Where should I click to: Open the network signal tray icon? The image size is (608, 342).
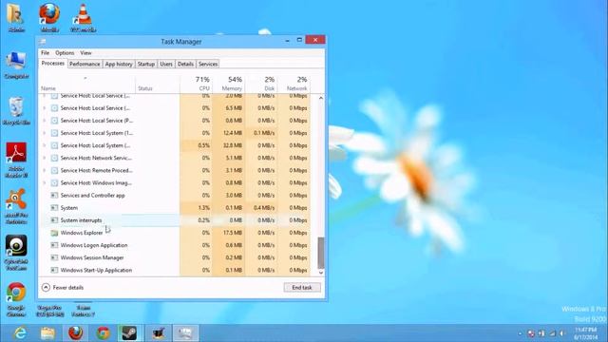click(x=552, y=333)
